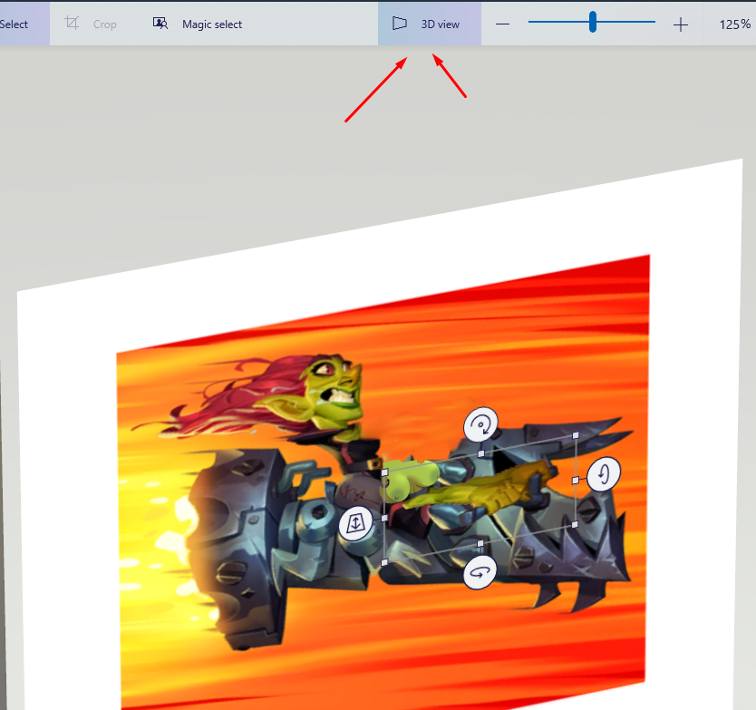756x710 pixels.
Task: Click the right-side rotation handle of the 3D object
Action: pos(604,473)
